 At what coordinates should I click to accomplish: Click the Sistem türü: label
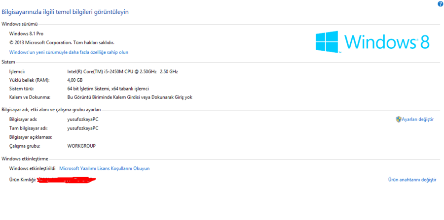point(22,89)
